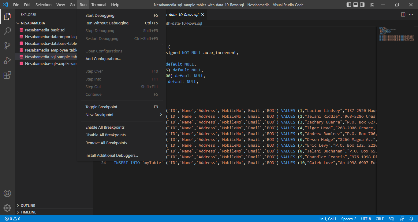Open the Search view in activity bar
This screenshot has width=418, height=222.
click(x=7, y=31)
